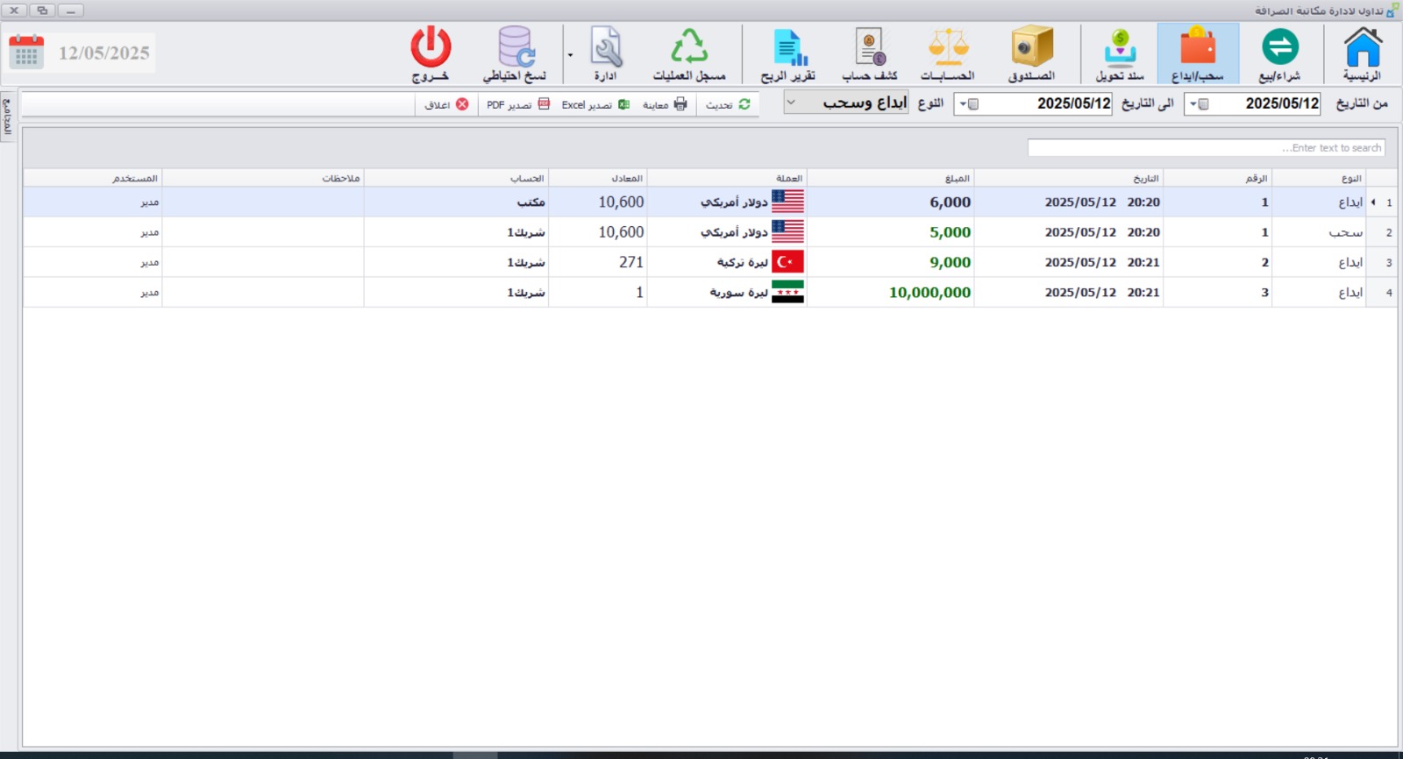Click the تحديث refresh button

[x=728, y=104]
